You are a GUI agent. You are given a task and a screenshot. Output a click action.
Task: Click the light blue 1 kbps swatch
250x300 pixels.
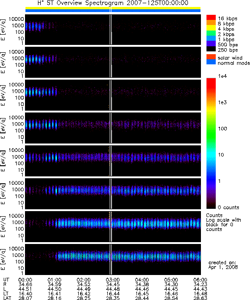[211, 38]
